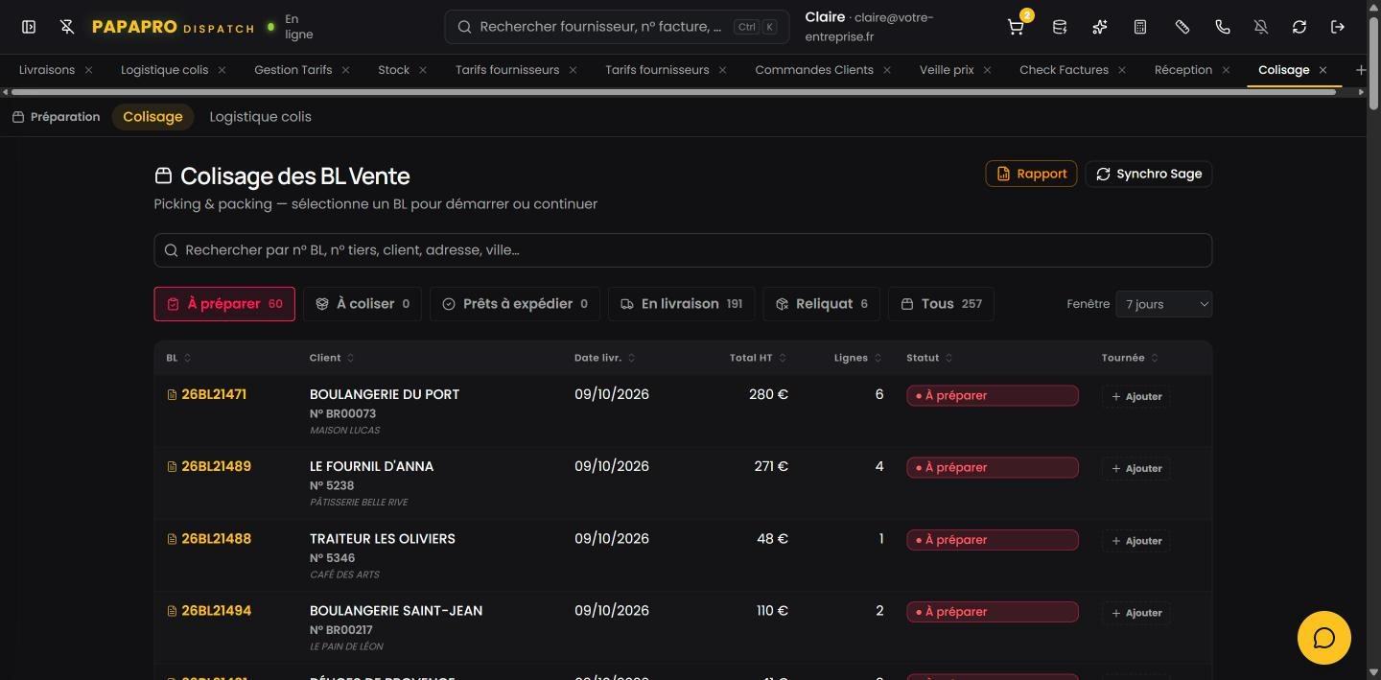
Task: Focus the BL search field
Action: 683,250
